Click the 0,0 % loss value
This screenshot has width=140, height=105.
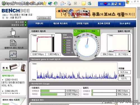(124, 79)
